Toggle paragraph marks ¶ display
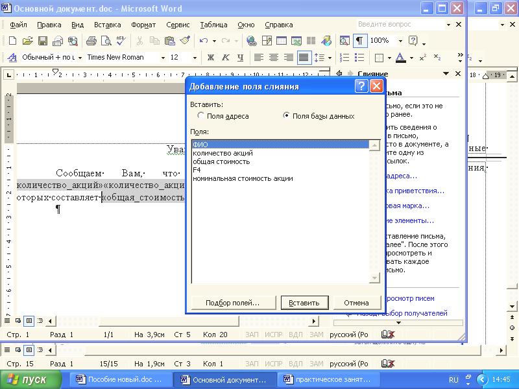 359,41
